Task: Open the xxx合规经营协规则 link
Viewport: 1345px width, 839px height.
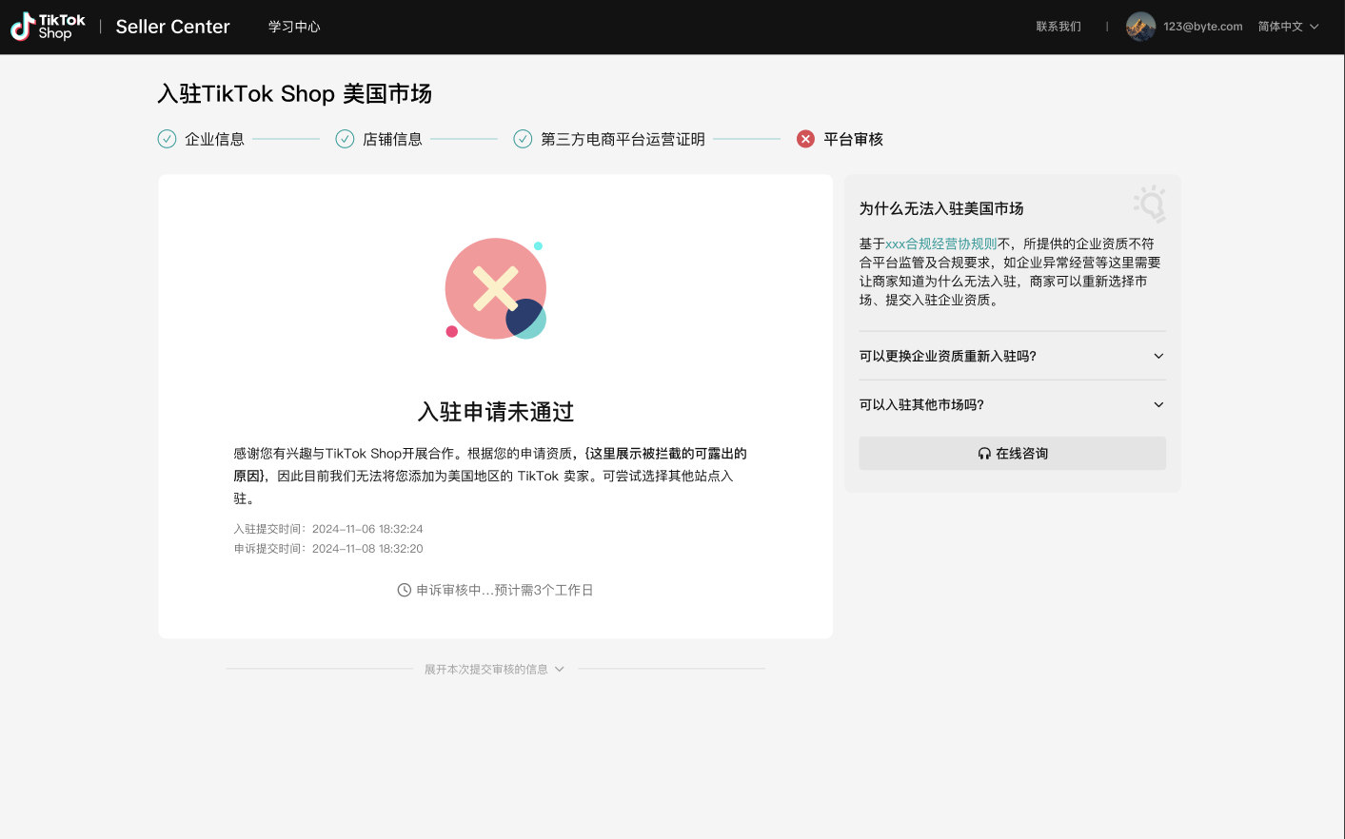Action: coord(940,244)
